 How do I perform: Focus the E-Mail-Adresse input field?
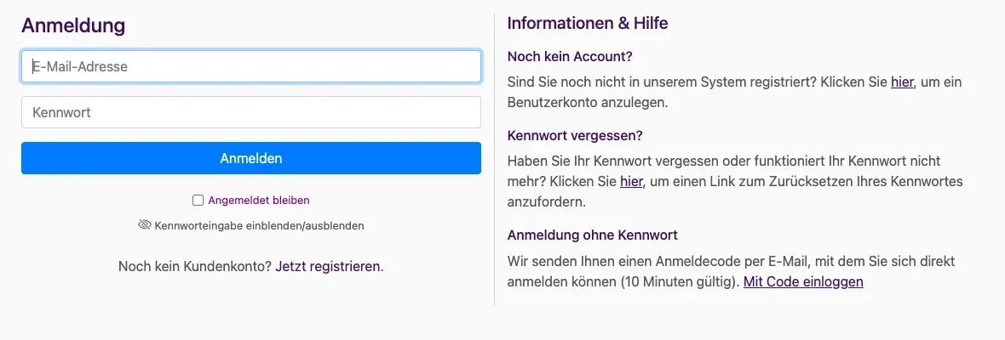click(251, 66)
